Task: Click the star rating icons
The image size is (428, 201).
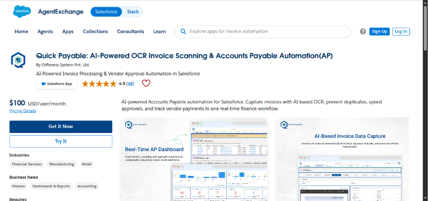Action: [x=99, y=83]
